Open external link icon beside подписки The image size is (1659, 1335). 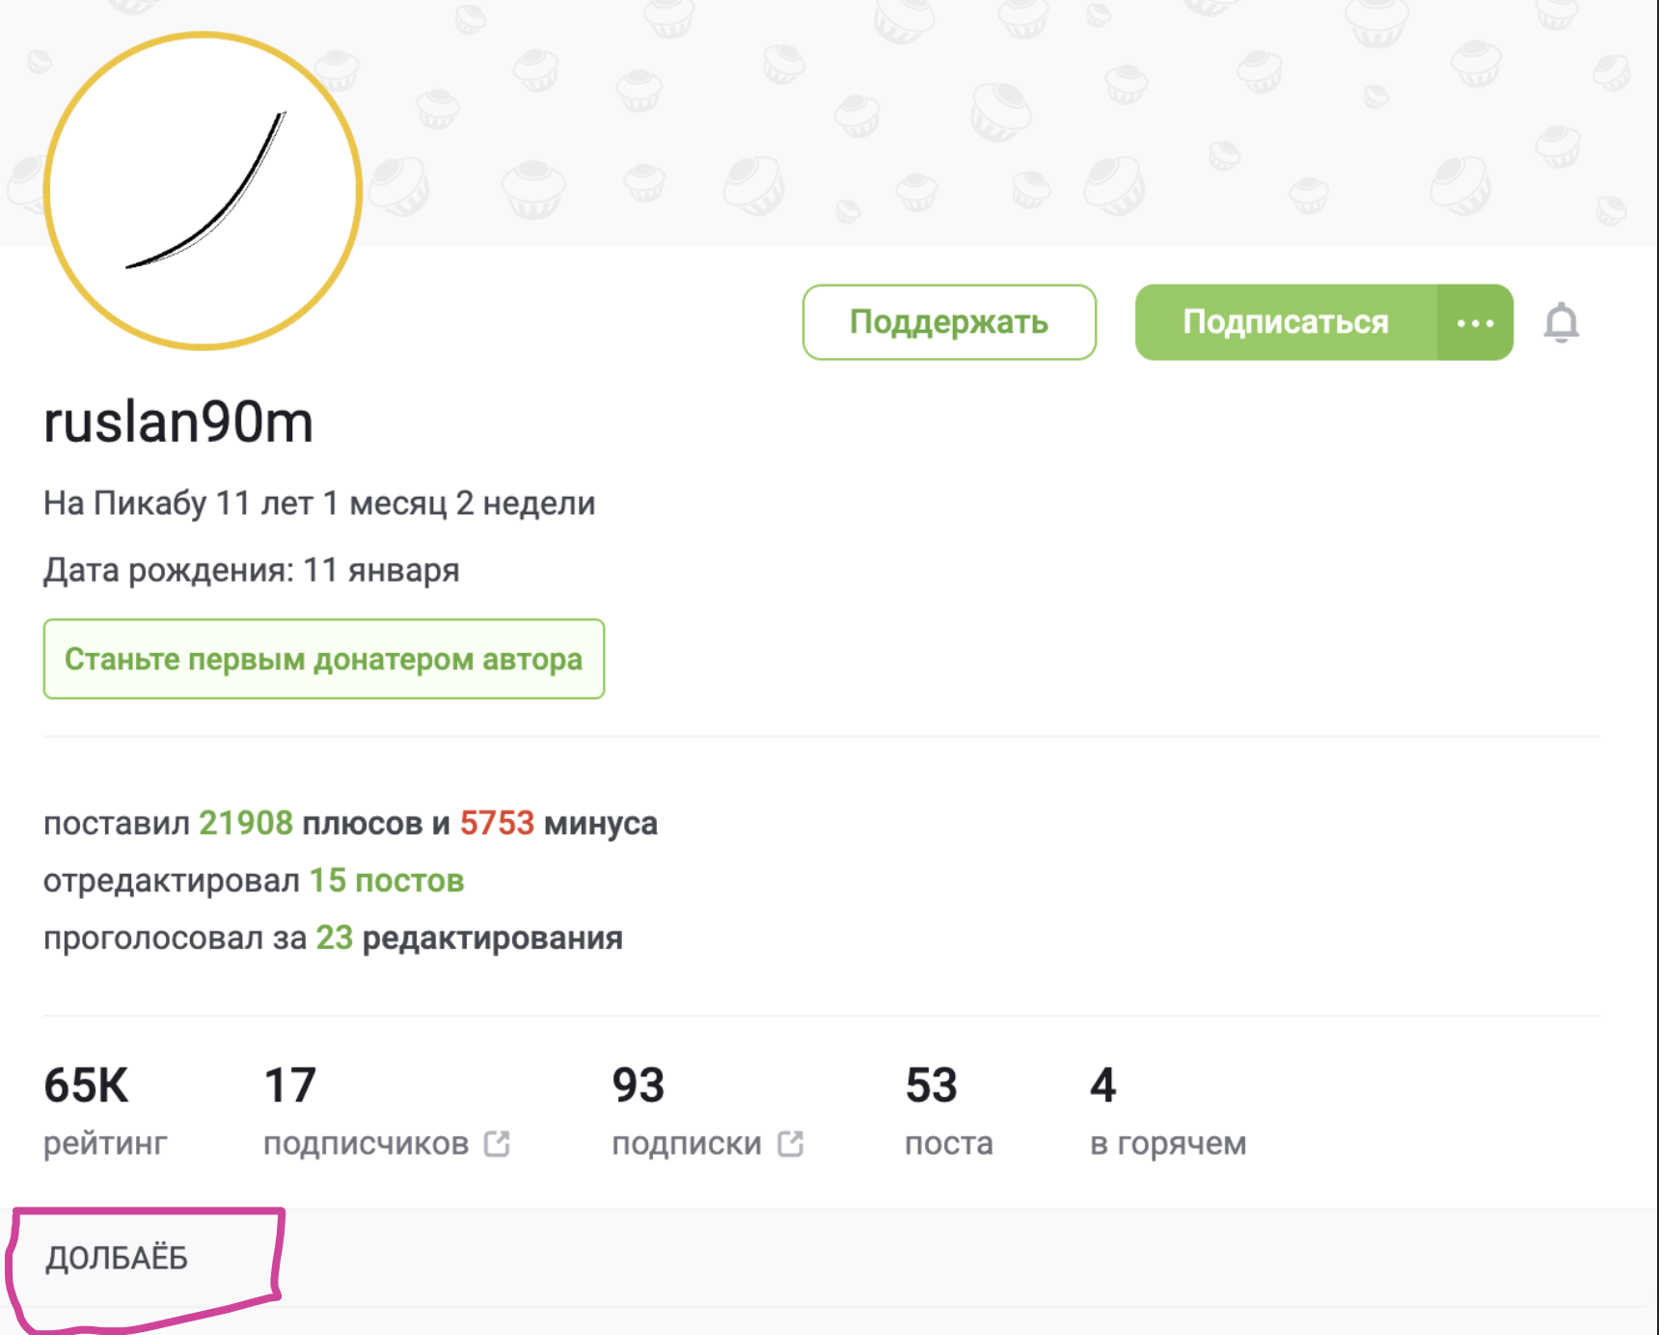click(x=790, y=1144)
